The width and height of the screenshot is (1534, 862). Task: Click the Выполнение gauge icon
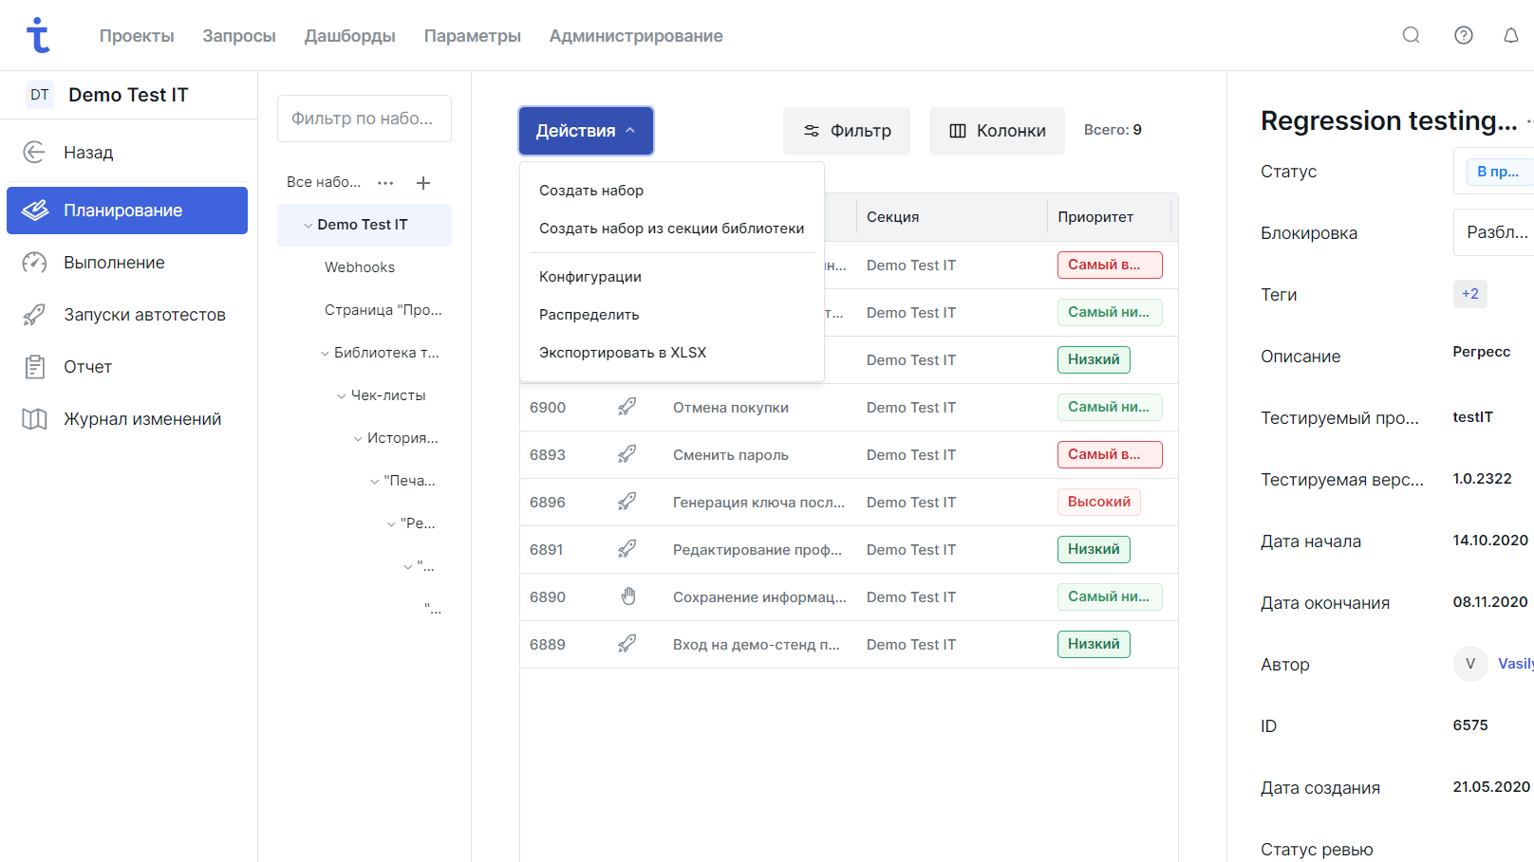(34, 263)
